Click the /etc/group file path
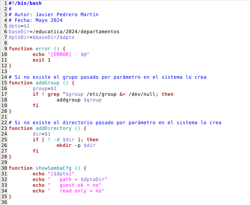The image size is (250, 205). tap(101, 94)
